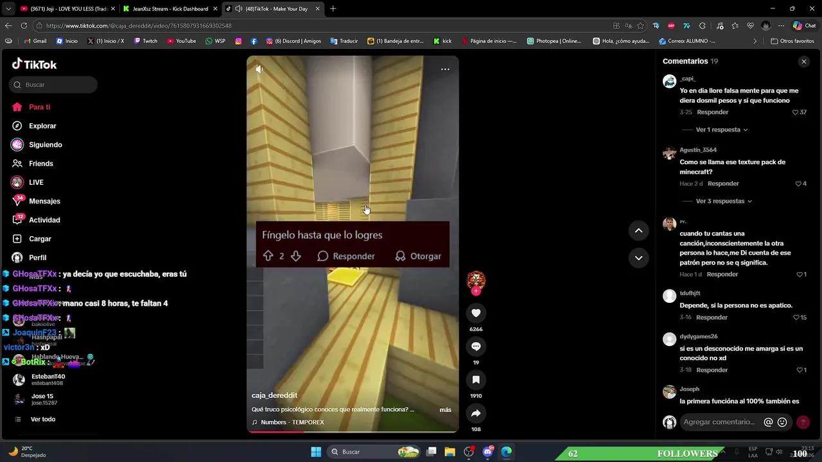The height and width of the screenshot is (462, 822).
Task: Open Siguiendo feed
Action: click(45, 145)
